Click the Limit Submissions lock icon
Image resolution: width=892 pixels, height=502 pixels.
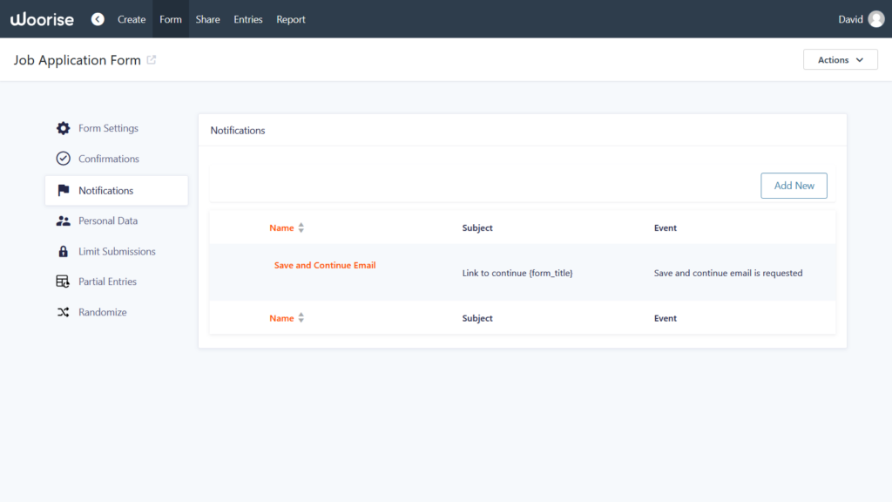click(63, 252)
